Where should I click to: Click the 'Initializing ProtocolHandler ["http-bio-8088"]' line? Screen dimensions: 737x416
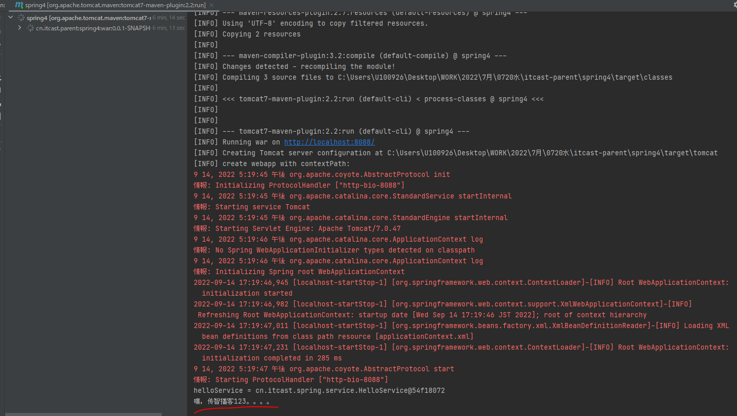pos(299,185)
